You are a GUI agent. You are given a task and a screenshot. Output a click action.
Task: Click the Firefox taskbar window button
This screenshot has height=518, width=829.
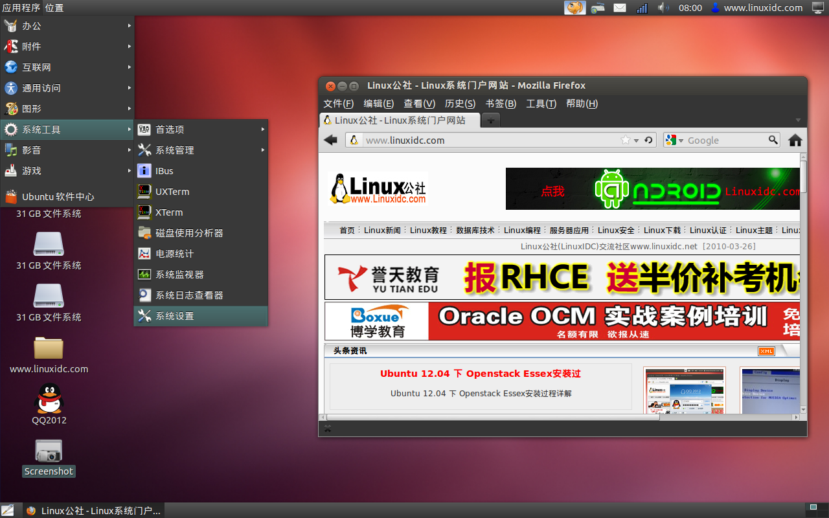[x=93, y=510]
